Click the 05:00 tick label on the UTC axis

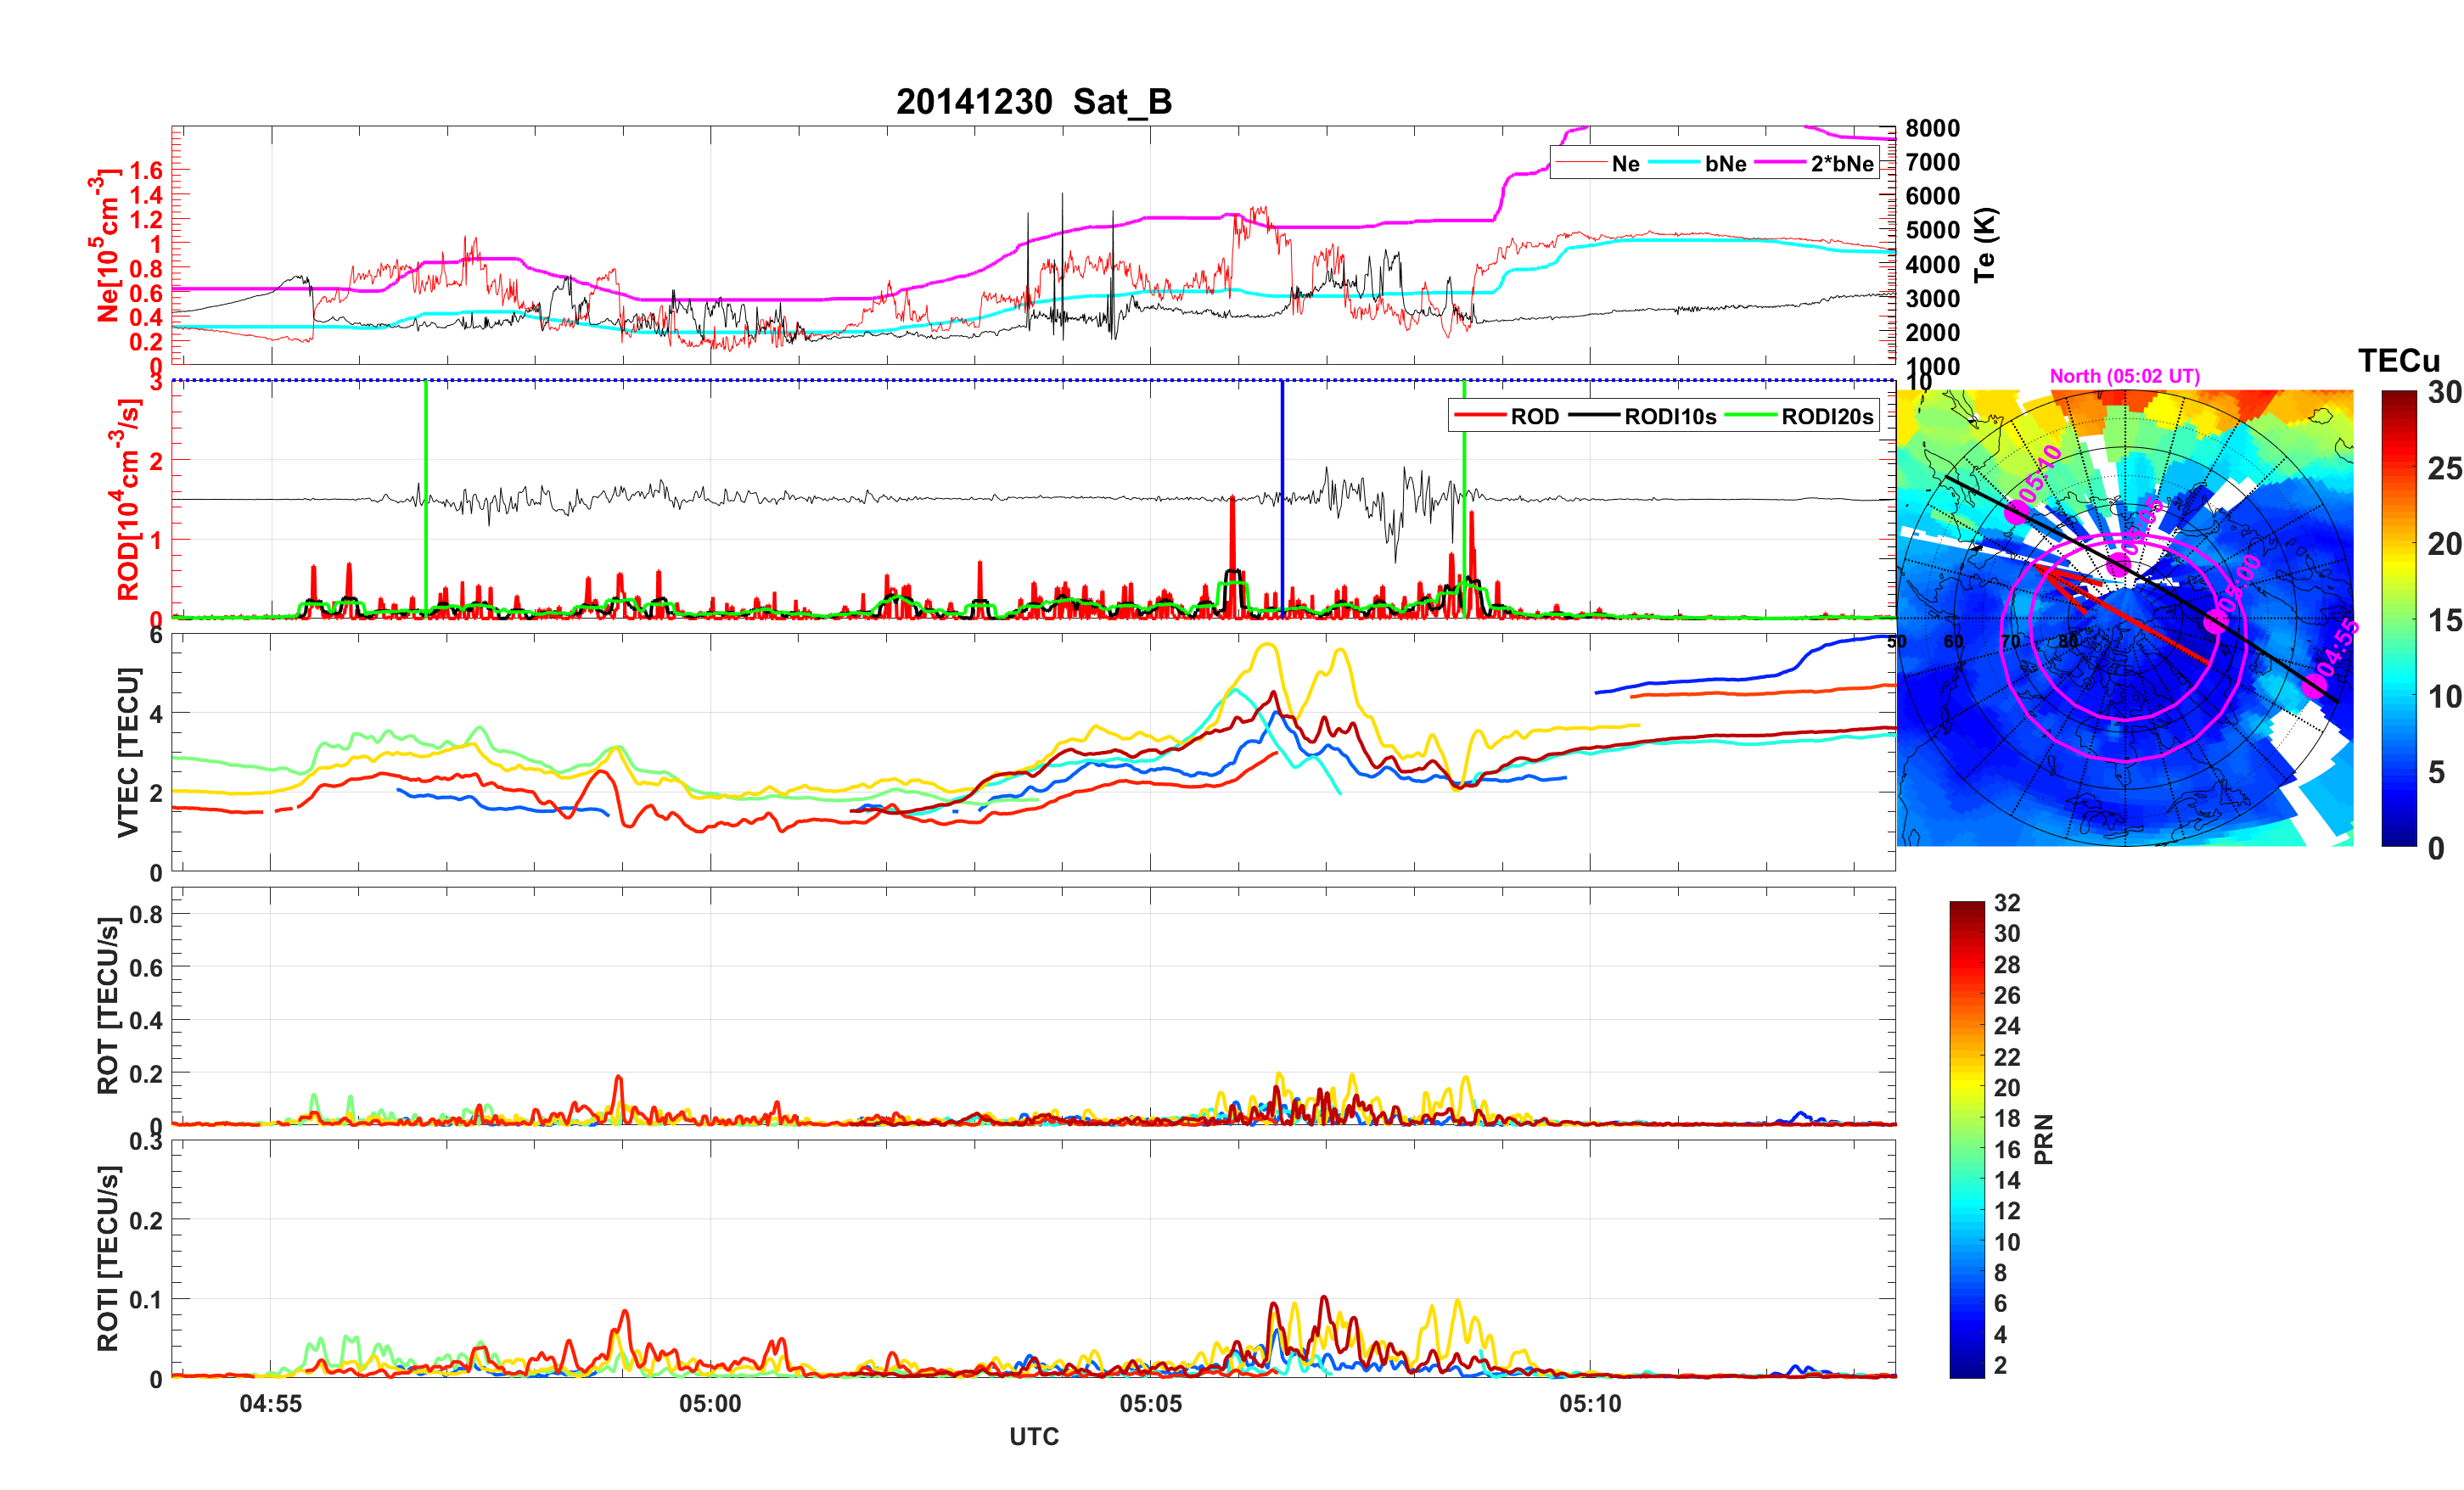[710, 1404]
